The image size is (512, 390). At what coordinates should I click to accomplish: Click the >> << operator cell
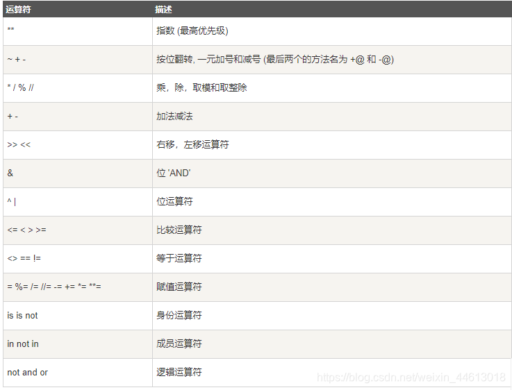point(77,145)
